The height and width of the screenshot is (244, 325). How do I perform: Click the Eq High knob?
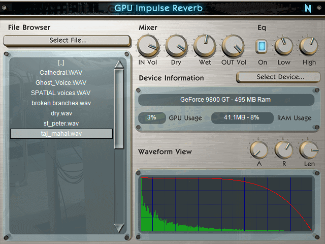(x=309, y=46)
